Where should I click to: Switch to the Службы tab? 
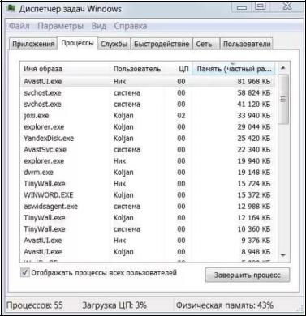pyautogui.click(x=114, y=44)
